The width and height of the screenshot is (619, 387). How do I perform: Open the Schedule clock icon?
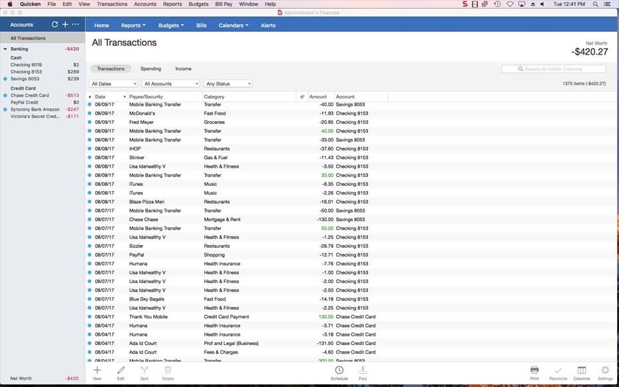coord(339,370)
